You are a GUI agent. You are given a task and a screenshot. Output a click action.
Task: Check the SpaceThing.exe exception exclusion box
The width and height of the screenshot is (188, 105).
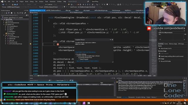[79, 59]
